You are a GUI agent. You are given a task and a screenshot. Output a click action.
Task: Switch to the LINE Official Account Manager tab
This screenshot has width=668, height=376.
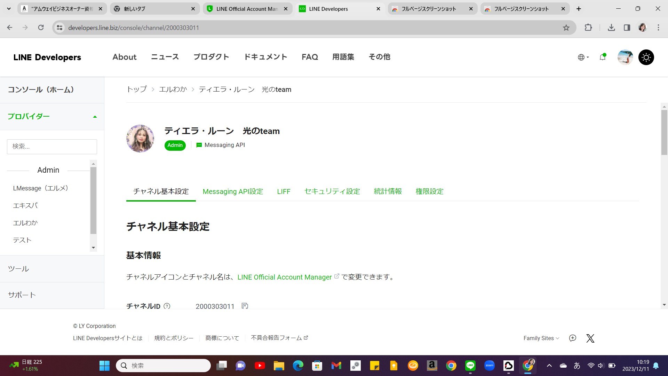[x=247, y=9]
